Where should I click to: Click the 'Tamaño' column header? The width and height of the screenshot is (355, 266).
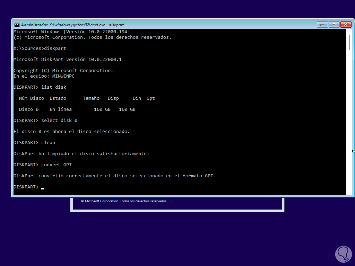click(x=91, y=98)
